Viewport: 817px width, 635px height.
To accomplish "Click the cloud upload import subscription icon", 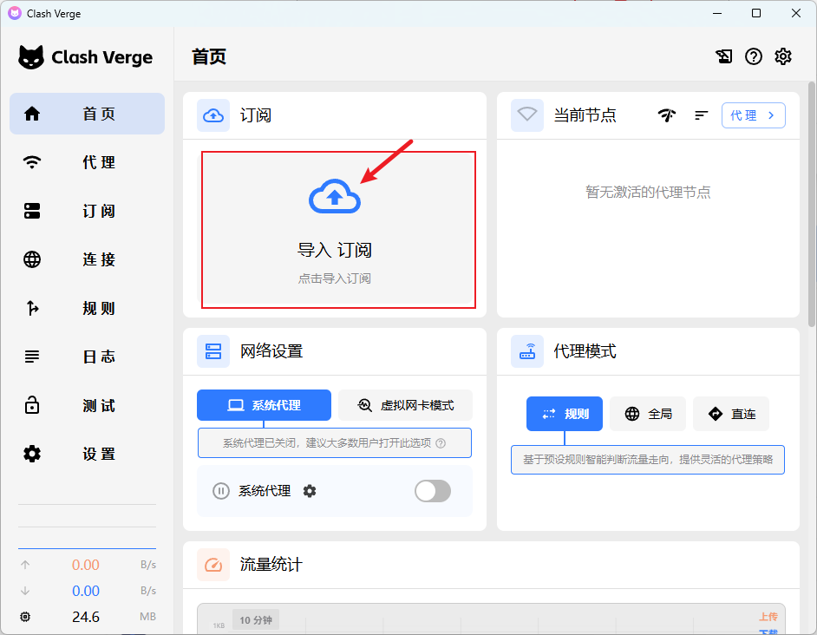I will coord(335,197).
